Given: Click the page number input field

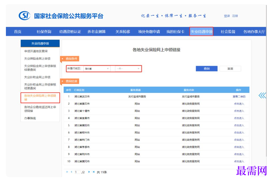Looking at the screenshot, I should 77,172.
